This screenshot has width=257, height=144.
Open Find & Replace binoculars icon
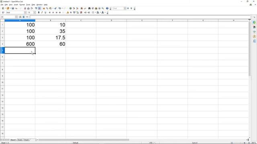89,8
